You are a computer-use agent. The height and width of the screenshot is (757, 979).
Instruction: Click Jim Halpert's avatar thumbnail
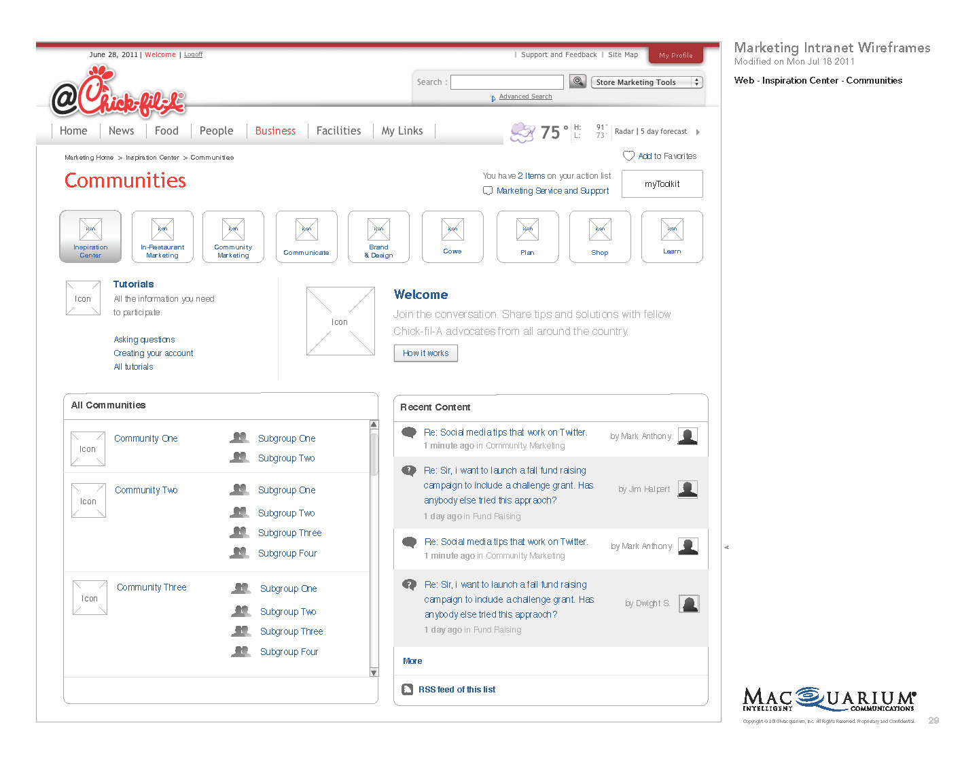[688, 489]
